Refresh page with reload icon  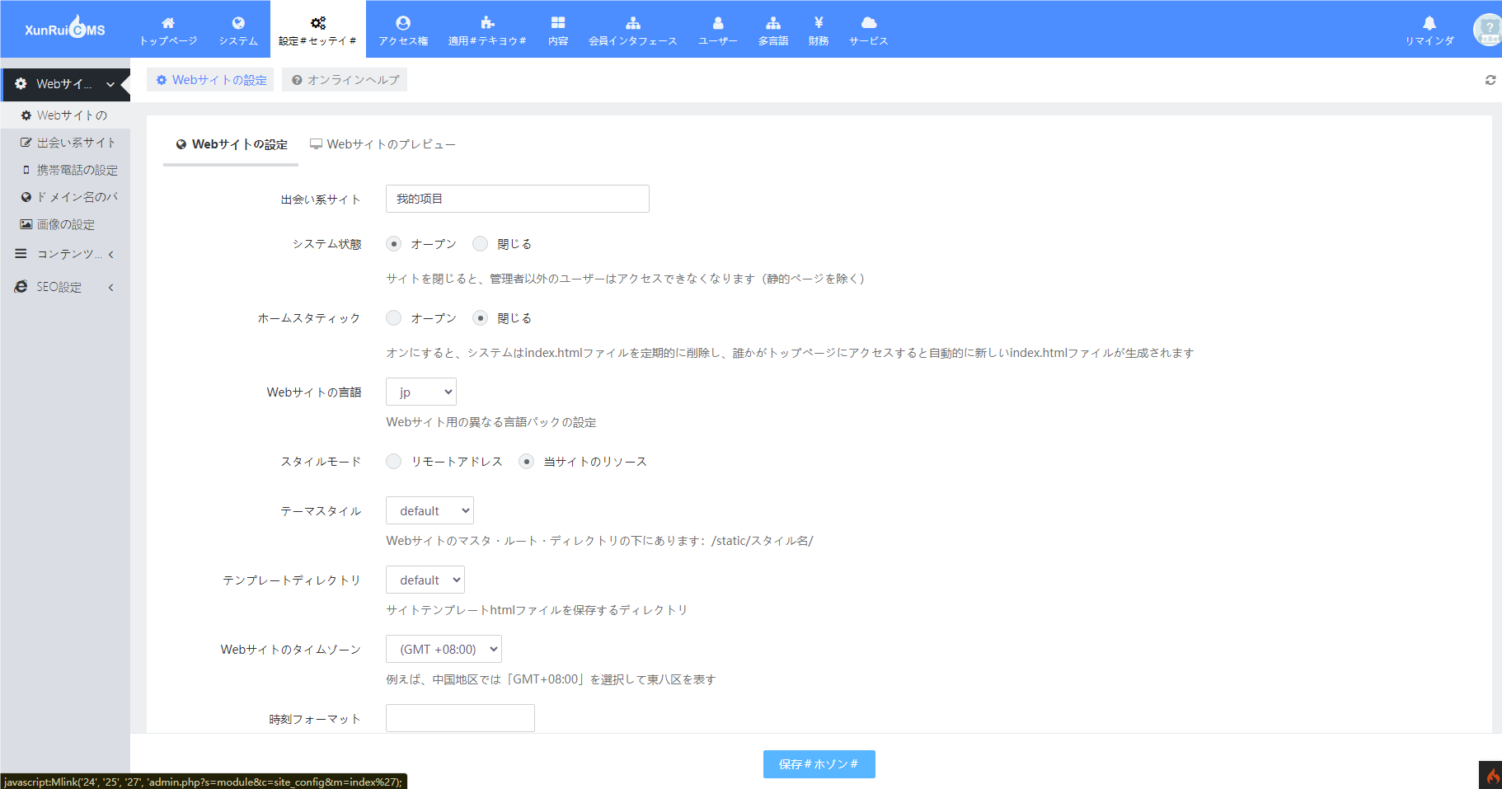(x=1490, y=80)
